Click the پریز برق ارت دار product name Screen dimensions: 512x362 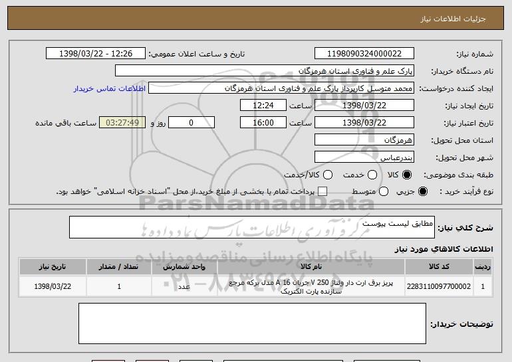(311, 287)
